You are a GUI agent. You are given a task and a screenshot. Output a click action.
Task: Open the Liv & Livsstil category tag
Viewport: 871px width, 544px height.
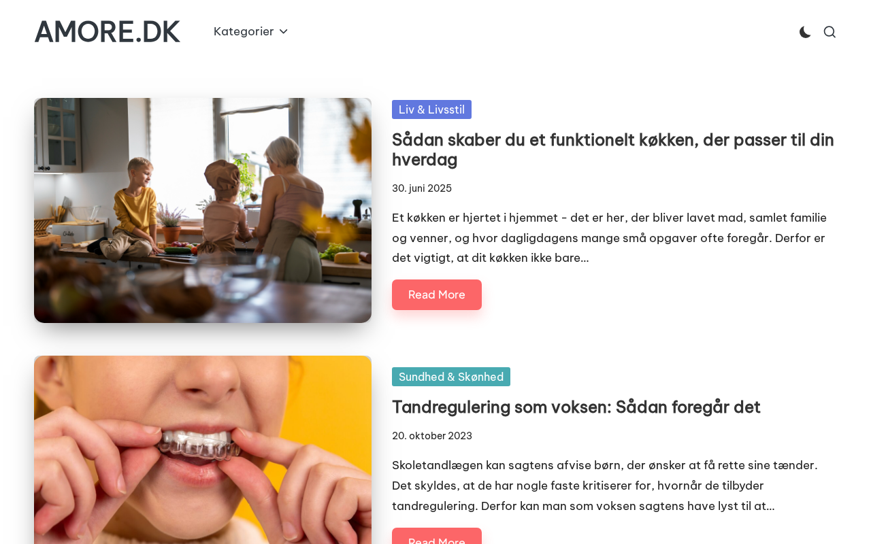pos(431,109)
